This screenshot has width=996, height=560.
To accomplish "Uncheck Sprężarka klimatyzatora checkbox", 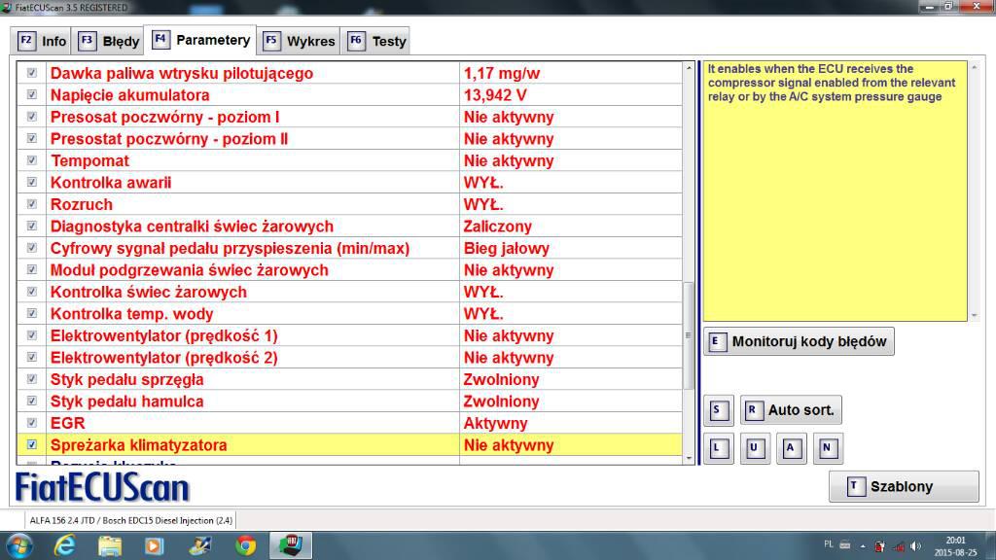I will tap(32, 445).
